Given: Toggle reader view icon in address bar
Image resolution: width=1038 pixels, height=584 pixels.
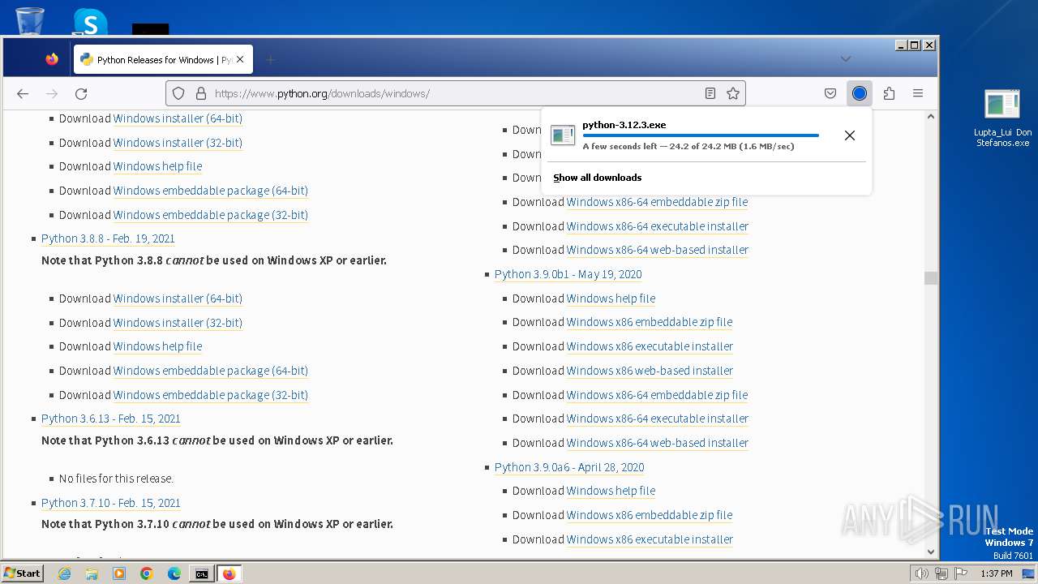Looking at the screenshot, I should (x=710, y=93).
